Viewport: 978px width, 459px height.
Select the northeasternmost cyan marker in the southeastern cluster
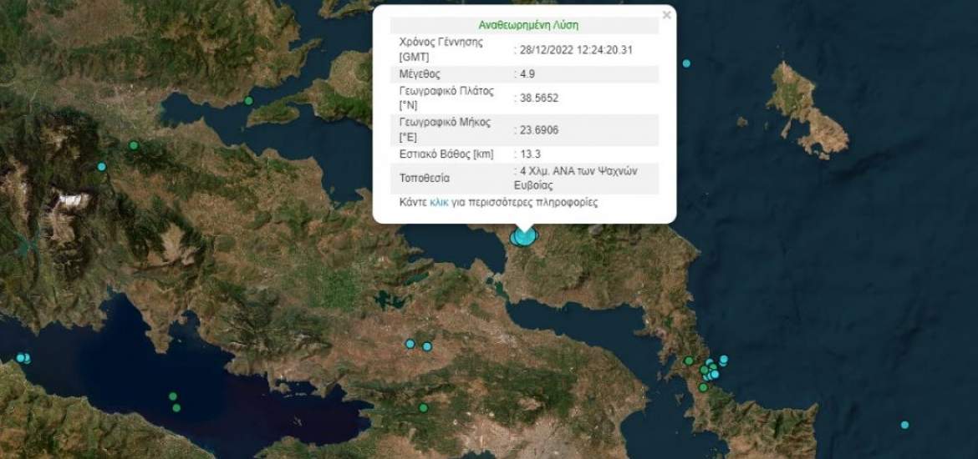724,359
